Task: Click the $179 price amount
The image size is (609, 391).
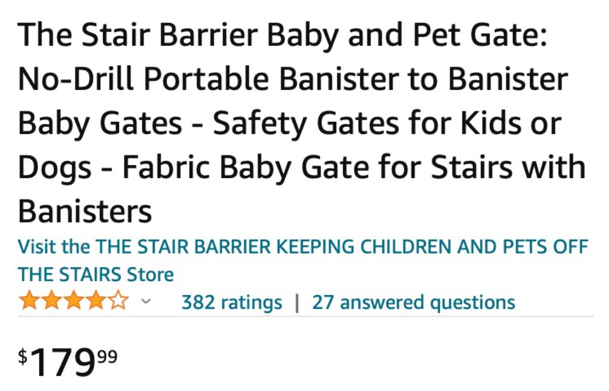Action: tap(62, 362)
